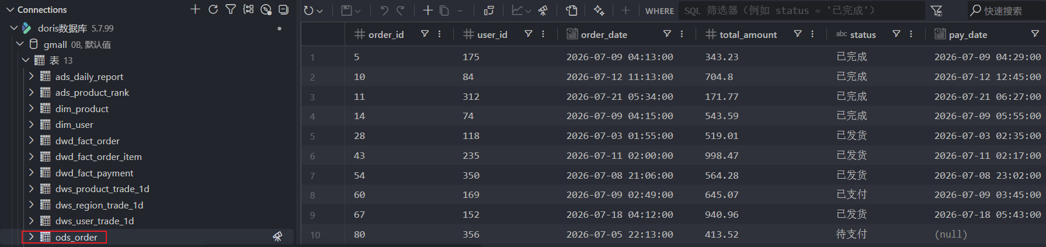Filter the total_amount column
This screenshot has height=247, width=1046.
tap(798, 34)
